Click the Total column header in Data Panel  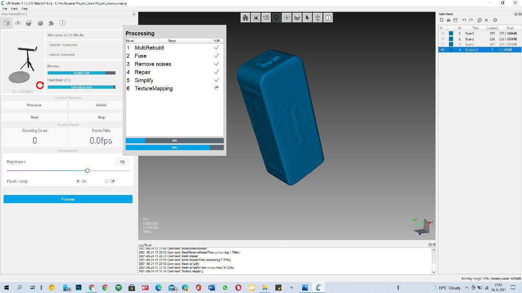point(510,28)
